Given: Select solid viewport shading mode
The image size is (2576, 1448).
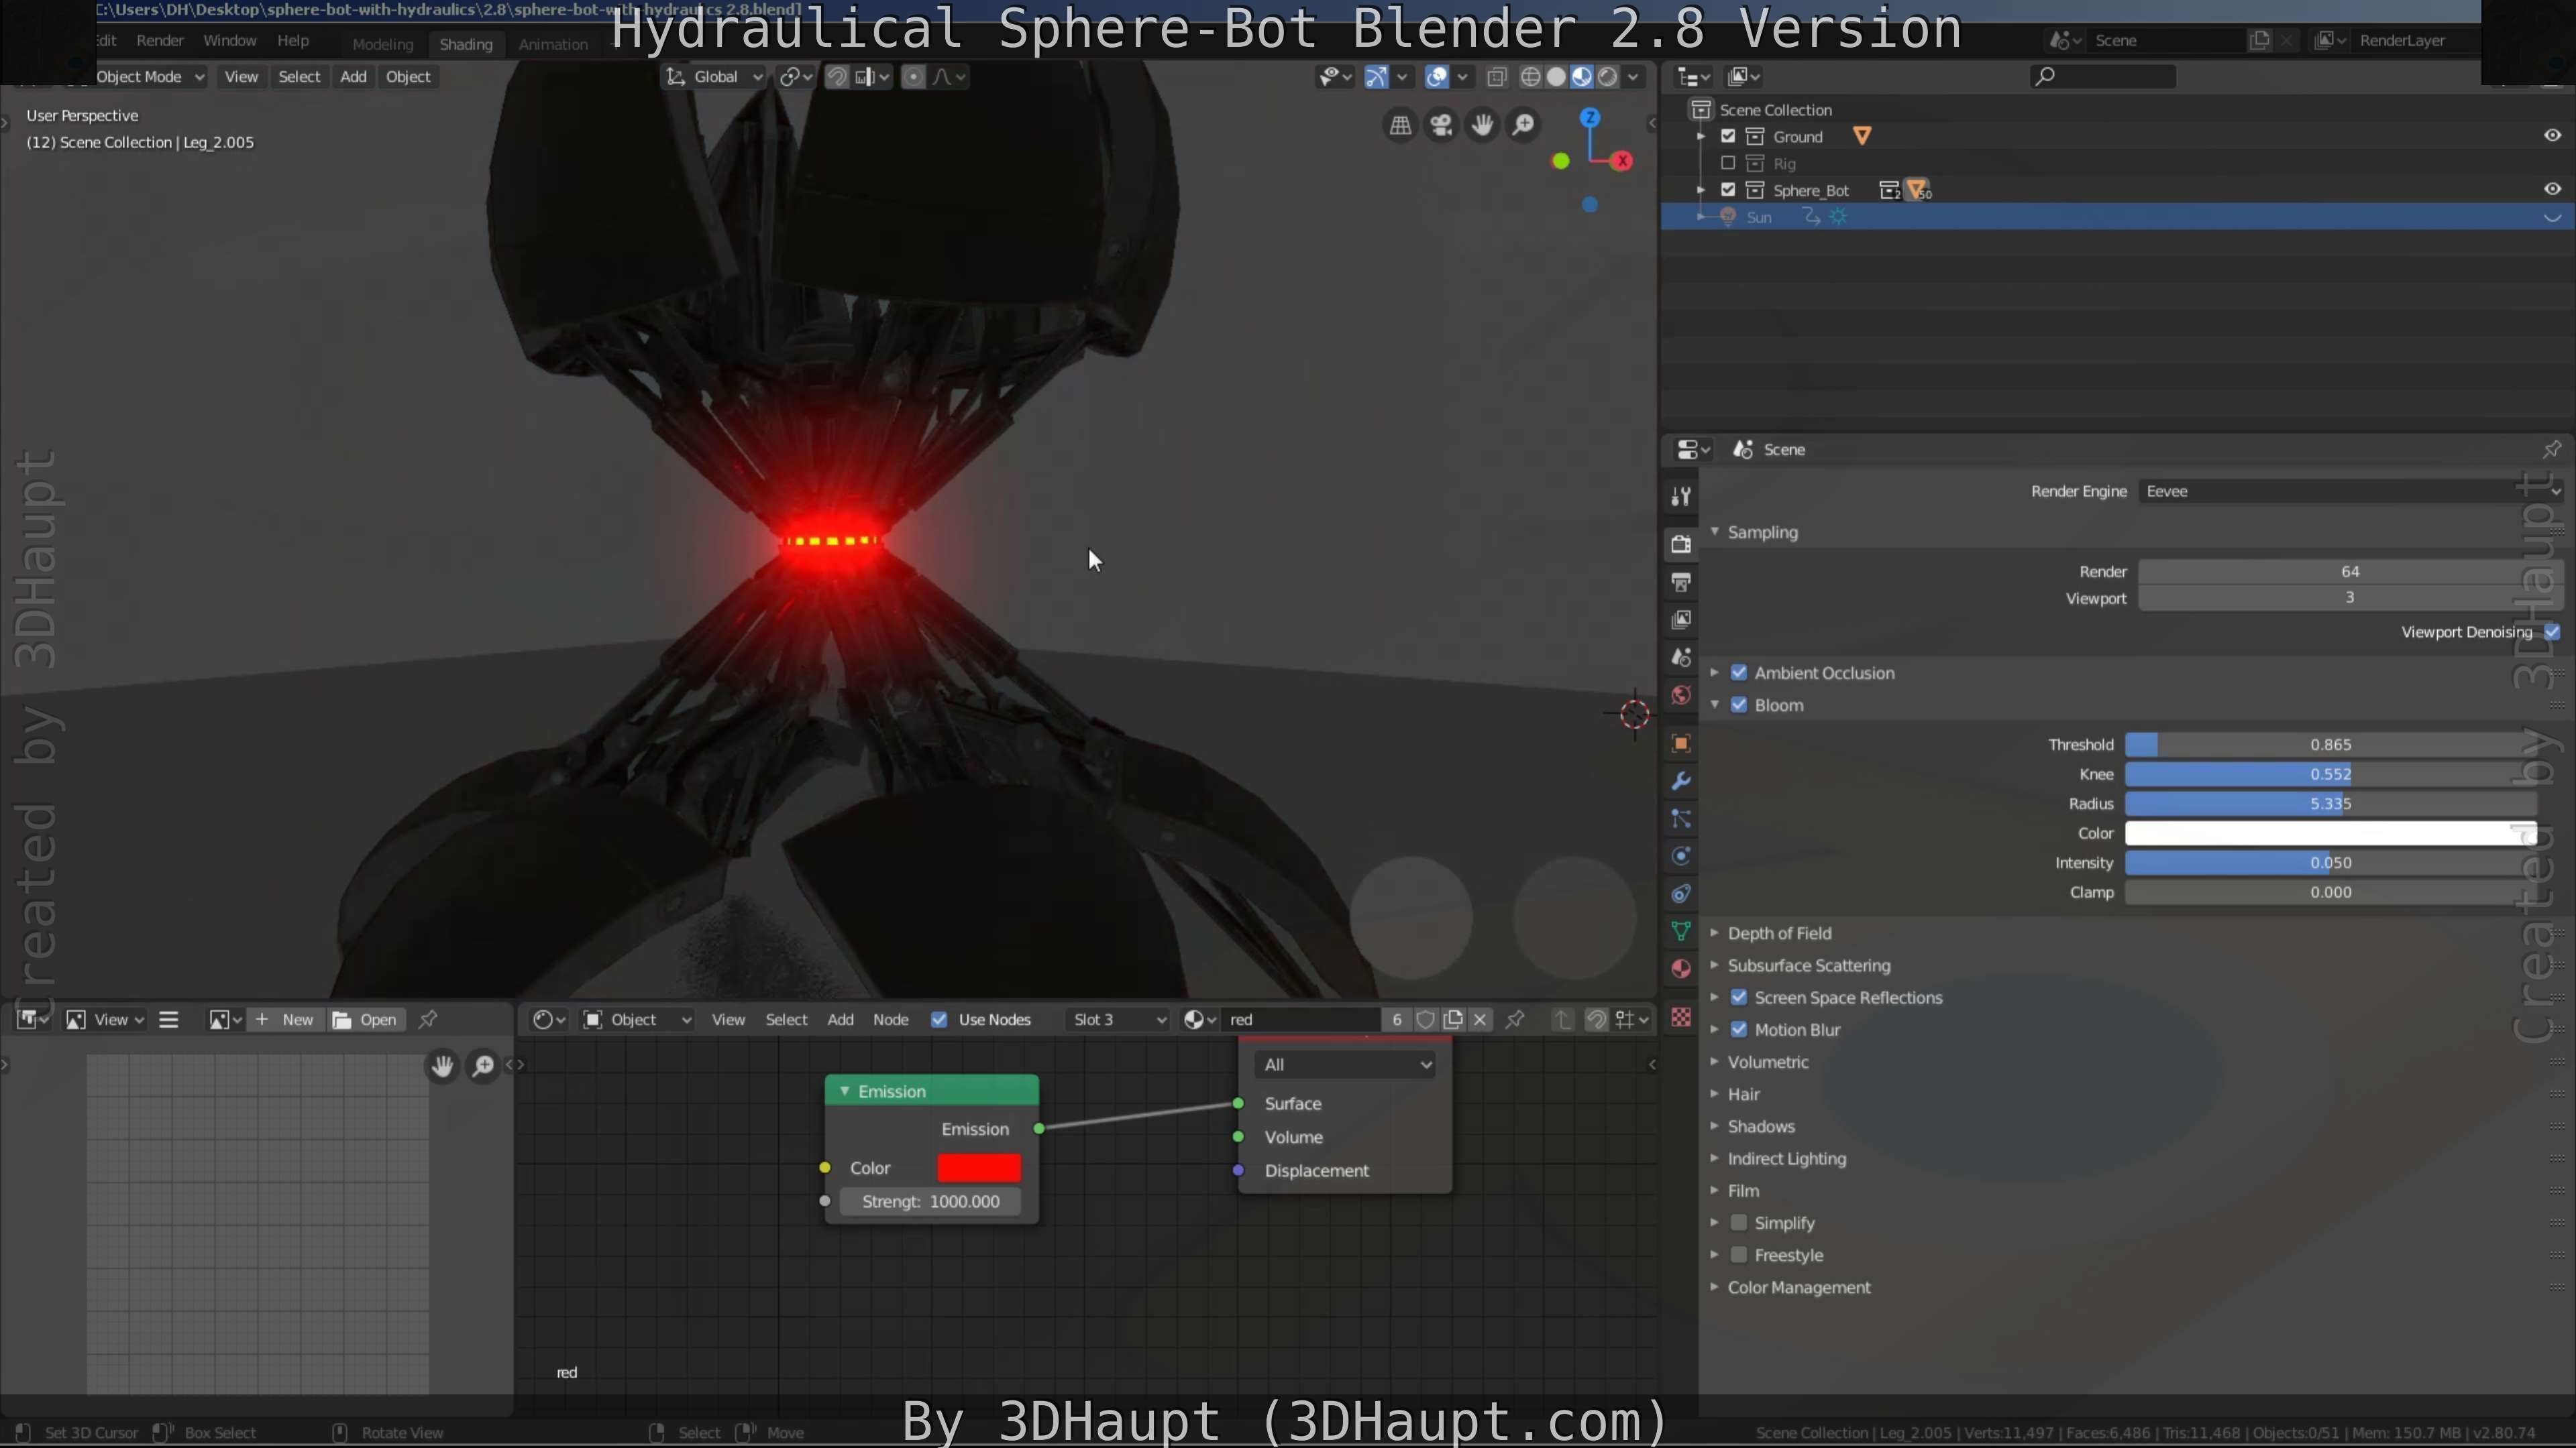Looking at the screenshot, I should click(1556, 77).
